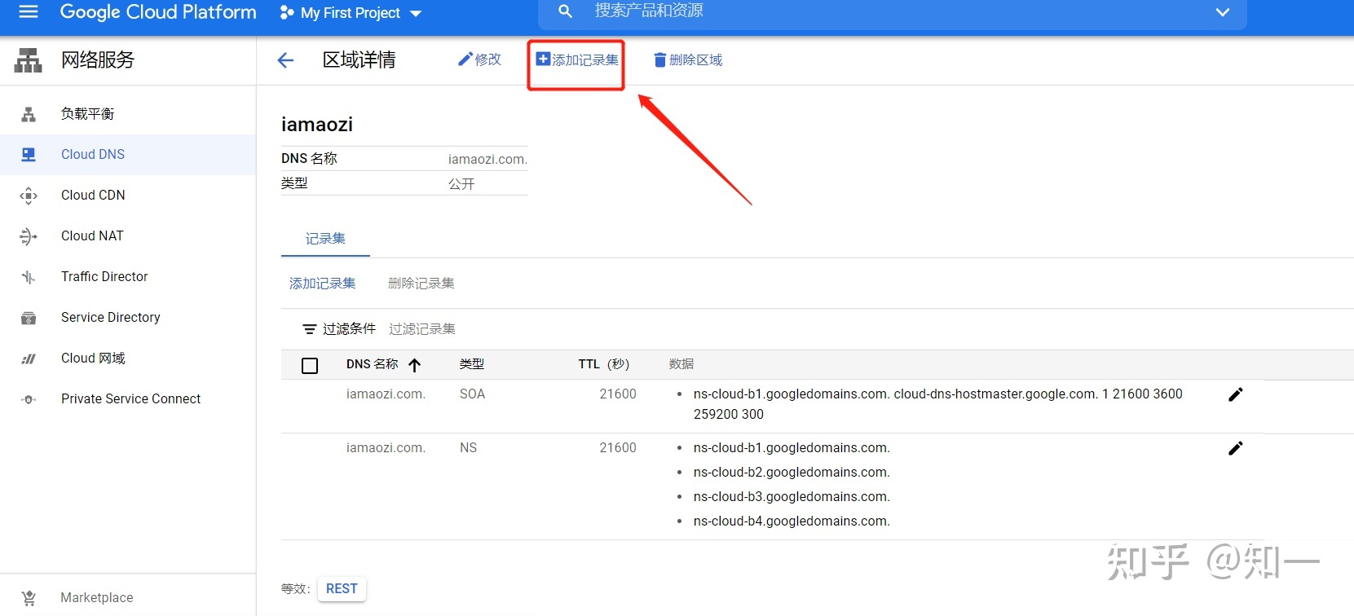The image size is (1354, 616).
Task: Click the Marketplace cart icon
Action: tap(29, 598)
